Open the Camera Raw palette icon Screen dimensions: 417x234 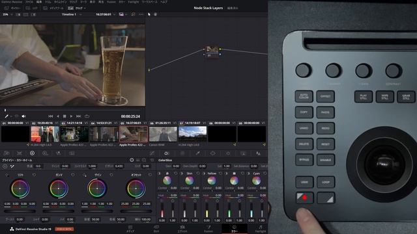[x=7, y=153]
